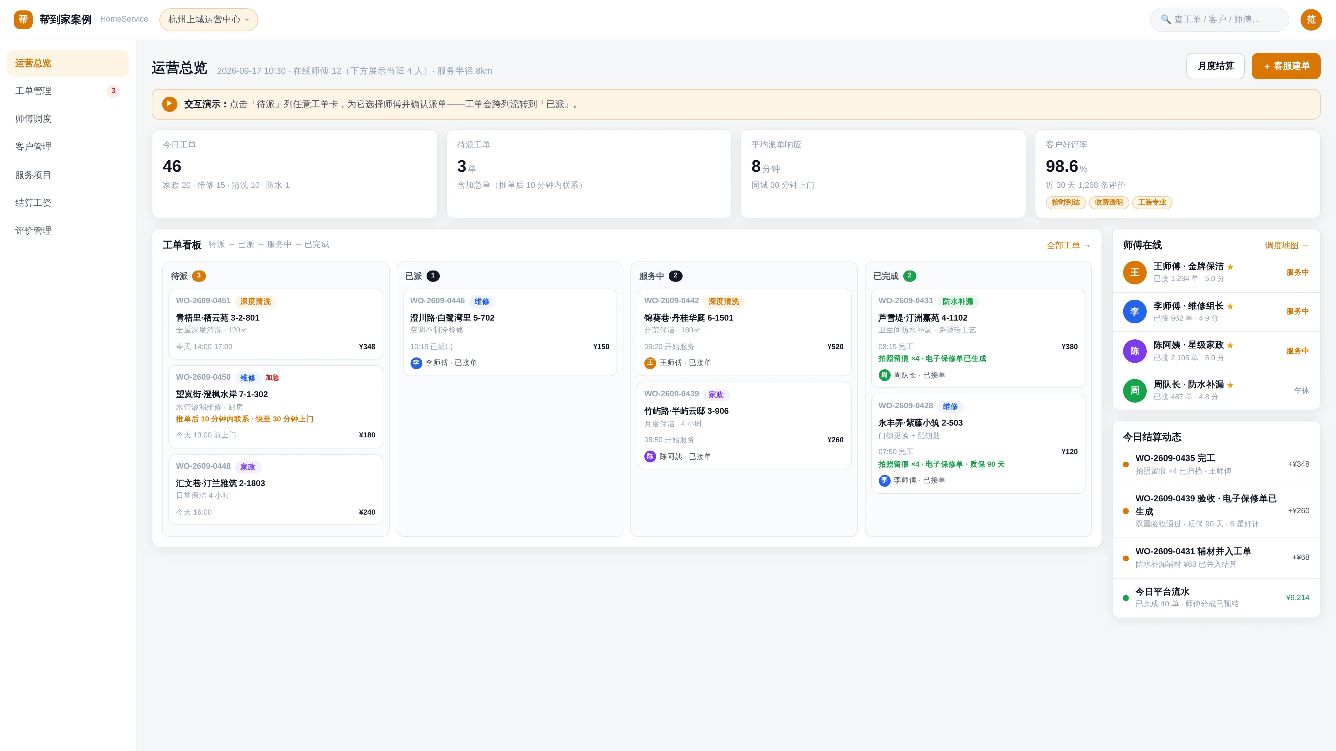Open pending work order card WO-2609-0448
This screenshot has width=1336, height=751.
tap(276, 490)
